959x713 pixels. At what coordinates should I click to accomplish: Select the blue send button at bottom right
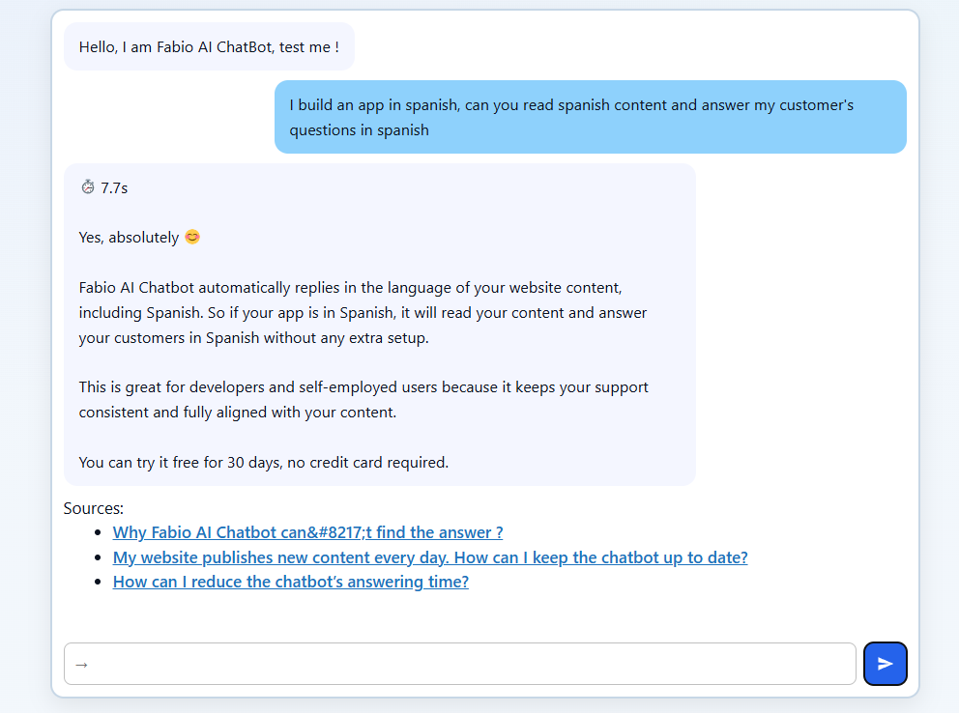tap(885, 663)
